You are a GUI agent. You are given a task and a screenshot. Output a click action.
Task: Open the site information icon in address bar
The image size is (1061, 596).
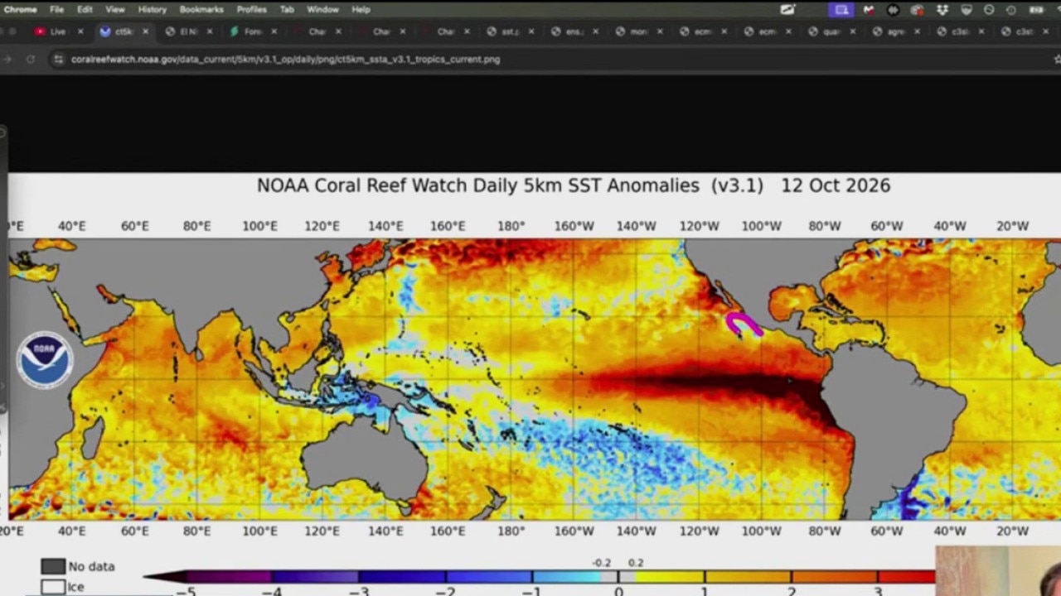tap(58, 60)
